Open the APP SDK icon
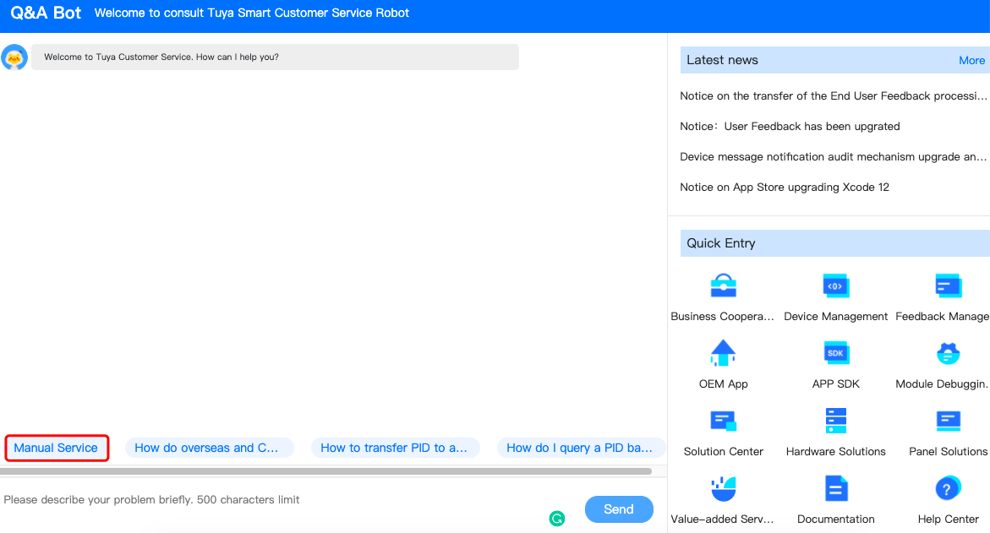 (x=836, y=353)
